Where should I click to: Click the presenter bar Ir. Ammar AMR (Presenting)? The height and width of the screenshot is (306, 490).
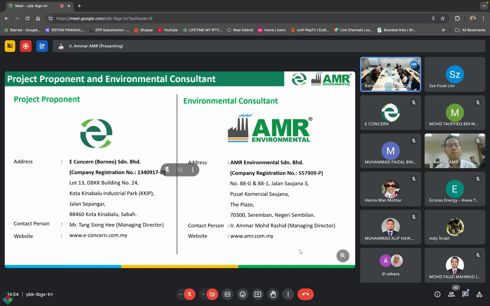coord(269,46)
